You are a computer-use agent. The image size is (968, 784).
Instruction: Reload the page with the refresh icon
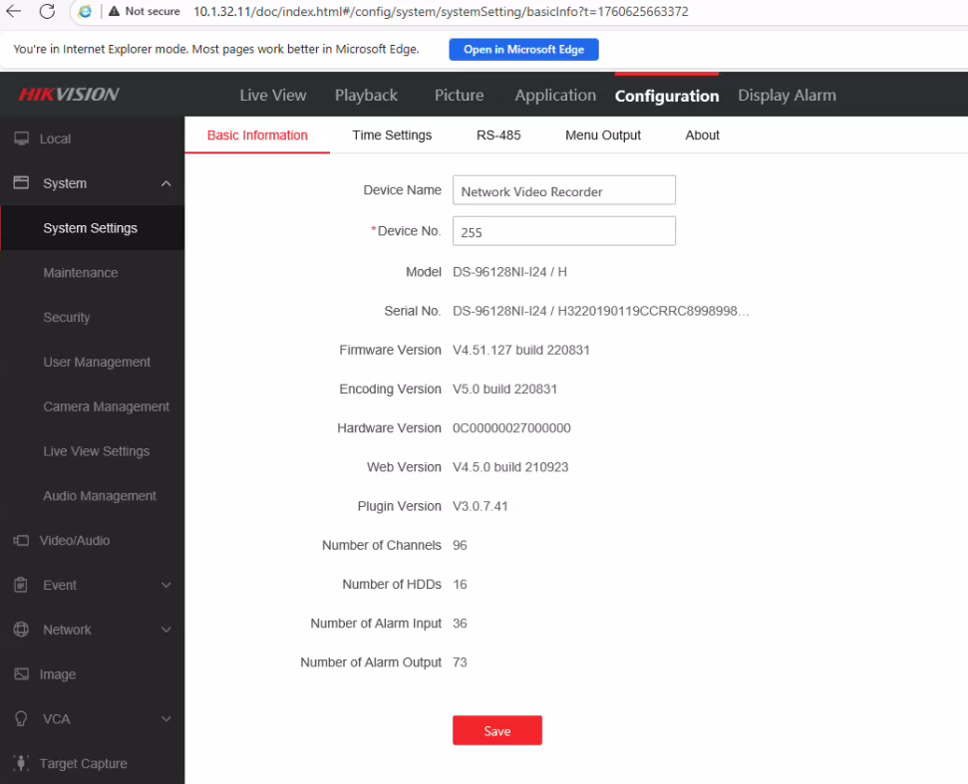pyautogui.click(x=47, y=11)
